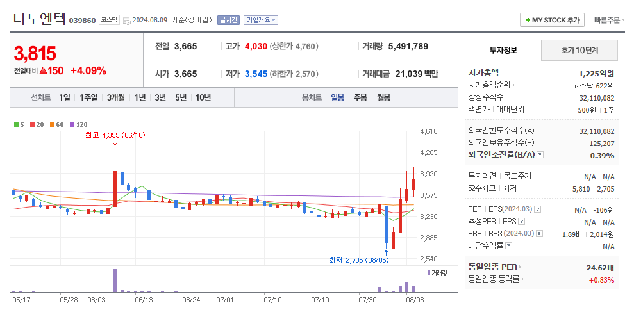Click the 코스닥 market badge
The image size is (634, 312).
click(109, 20)
